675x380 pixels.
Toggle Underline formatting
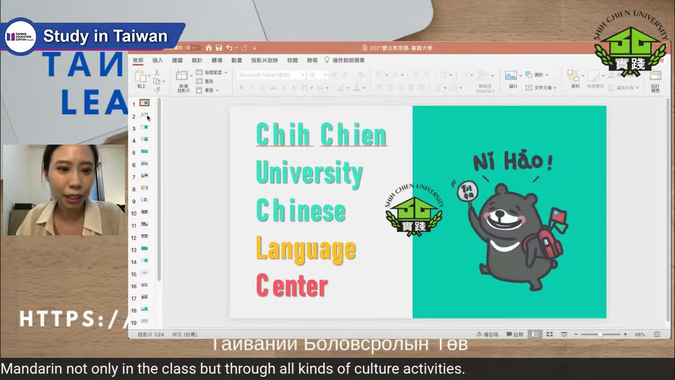262,88
